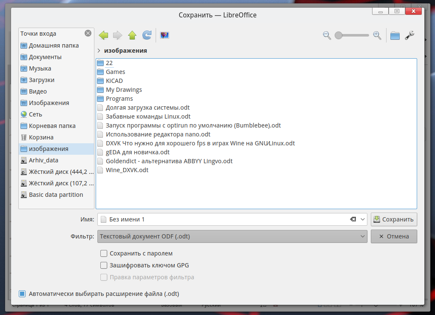The width and height of the screenshot is (435, 315).
Task: Go to Загрузки in places panel
Action: coord(56,80)
